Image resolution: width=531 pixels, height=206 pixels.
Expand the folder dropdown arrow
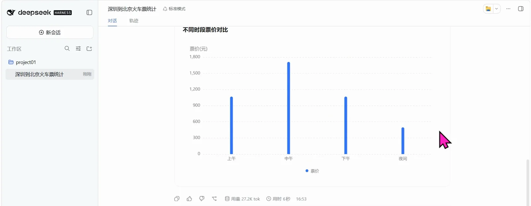click(496, 9)
